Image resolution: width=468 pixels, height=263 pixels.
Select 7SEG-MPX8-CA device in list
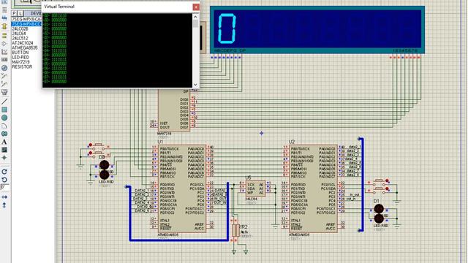pos(26,19)
